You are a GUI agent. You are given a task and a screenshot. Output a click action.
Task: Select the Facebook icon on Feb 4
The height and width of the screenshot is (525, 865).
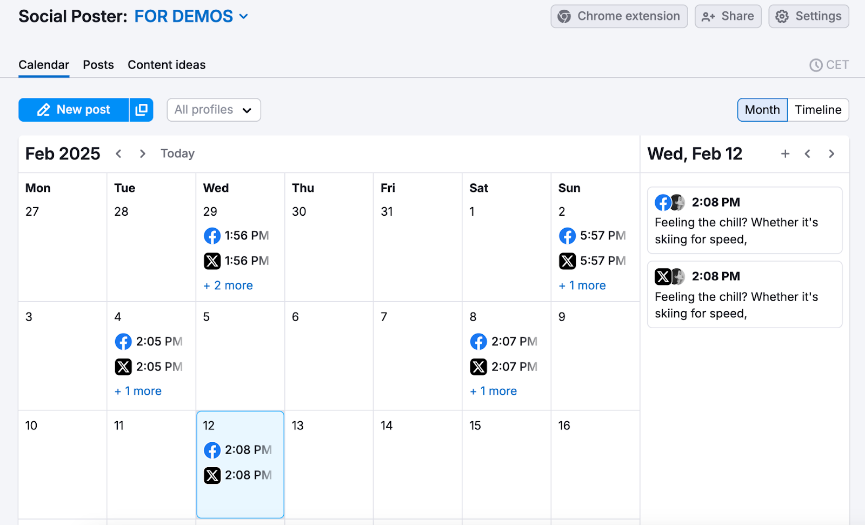pos(123,341)
